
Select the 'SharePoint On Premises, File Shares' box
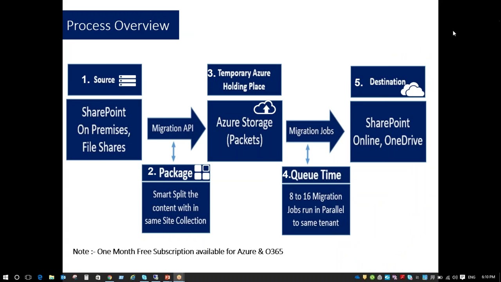point(104,130)
